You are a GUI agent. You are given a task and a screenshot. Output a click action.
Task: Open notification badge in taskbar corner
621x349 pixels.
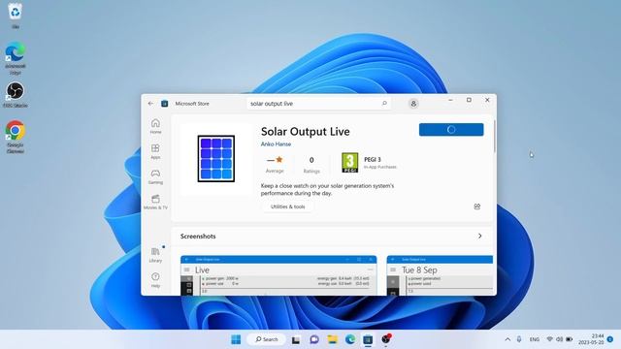pyautogui.click(x=610, y=339)
